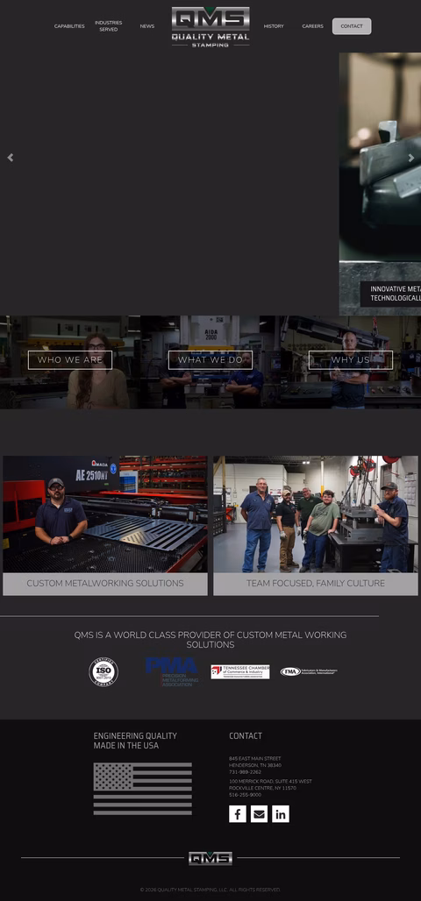Image resolution: width=421 pixels, height=901 pixels.
Task: Open the team group photo
Action: tap(316, 514)
